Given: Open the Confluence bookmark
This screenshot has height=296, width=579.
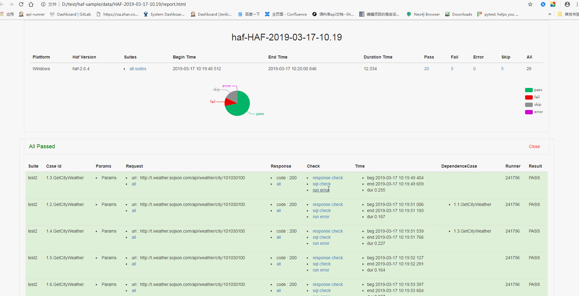Looking at the screenshot, I should coord(286,14).
